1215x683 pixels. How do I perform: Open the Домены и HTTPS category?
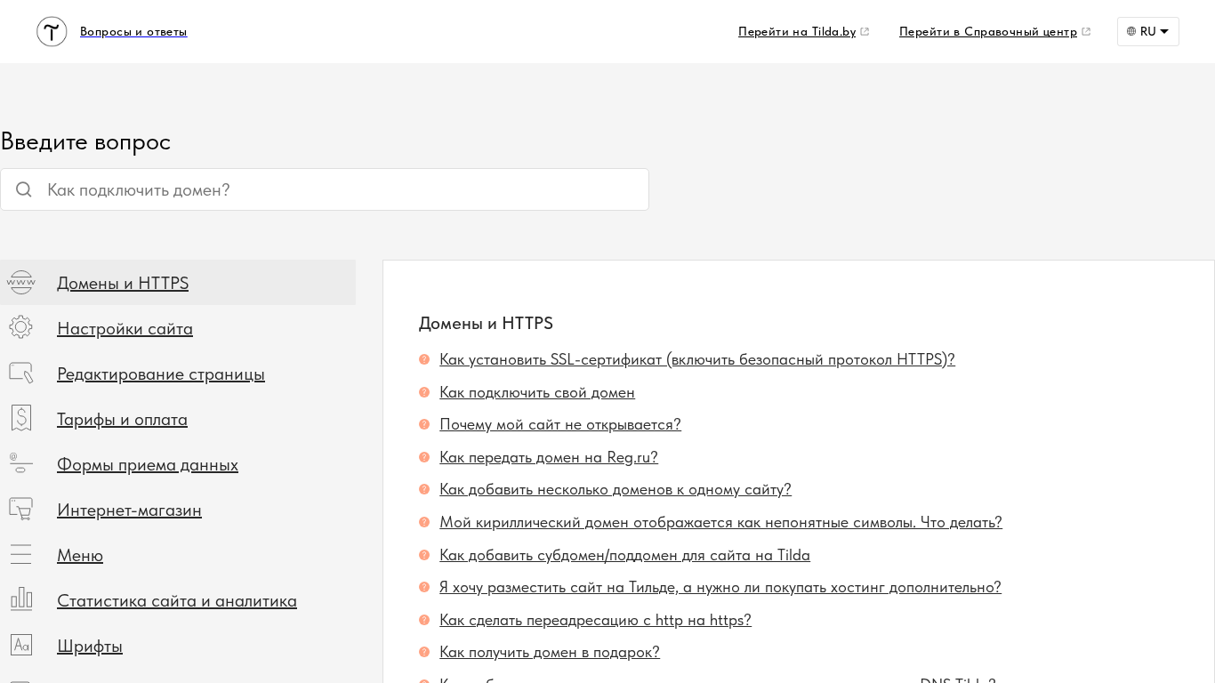[x=123, y=283]
